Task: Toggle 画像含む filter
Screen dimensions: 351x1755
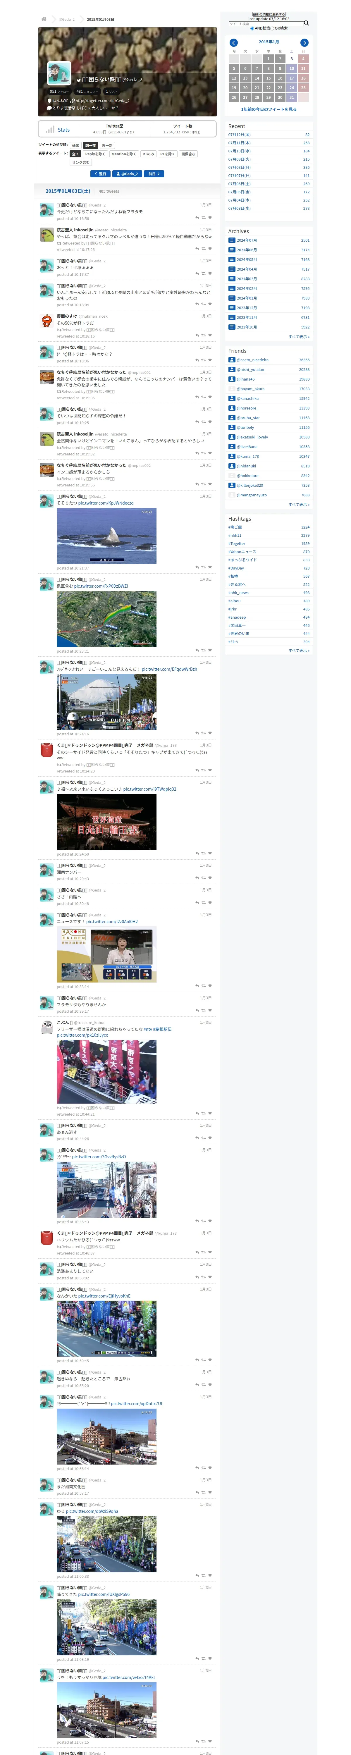Action: (x=188, y=154)
